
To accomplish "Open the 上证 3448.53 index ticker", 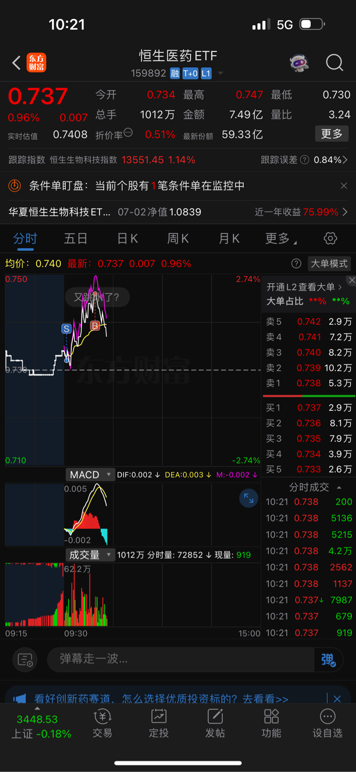I will pos(41,727).
